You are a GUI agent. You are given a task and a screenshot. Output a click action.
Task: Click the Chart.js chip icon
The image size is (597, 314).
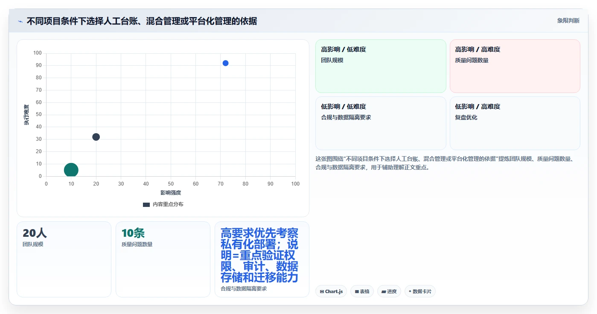[322, 292]
